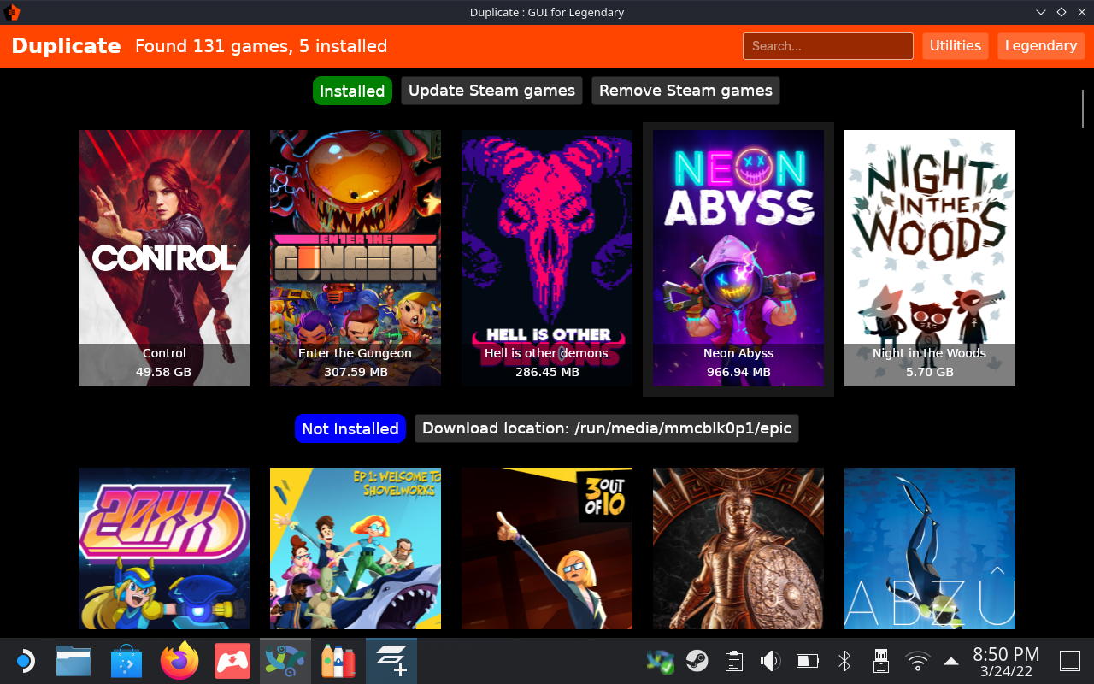This screenshot has width=1094, height=684.
Task: Open removable devices tray icon
Action: coord(881,661)
